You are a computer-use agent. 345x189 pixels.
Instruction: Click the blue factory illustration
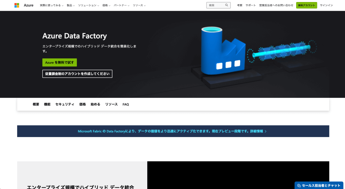point(223,51)
